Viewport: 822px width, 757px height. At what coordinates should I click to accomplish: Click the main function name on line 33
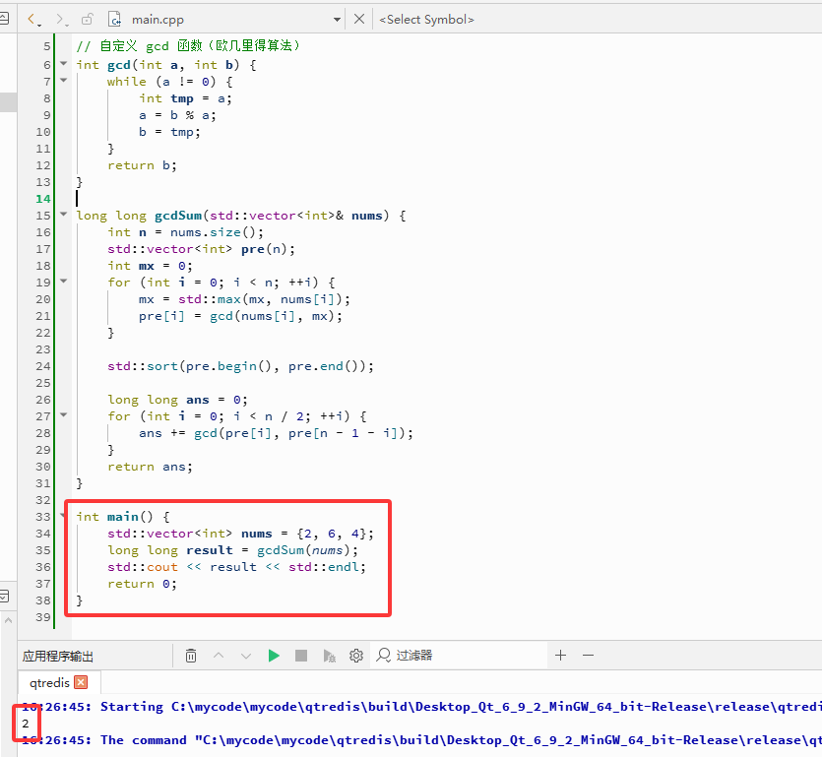pos(123,517)
